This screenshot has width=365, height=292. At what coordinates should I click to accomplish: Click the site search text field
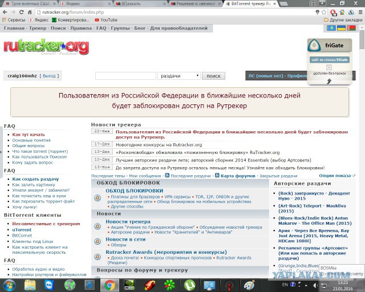pos(125,76)
